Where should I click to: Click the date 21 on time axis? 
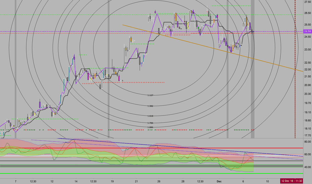[x=136, y=181]
